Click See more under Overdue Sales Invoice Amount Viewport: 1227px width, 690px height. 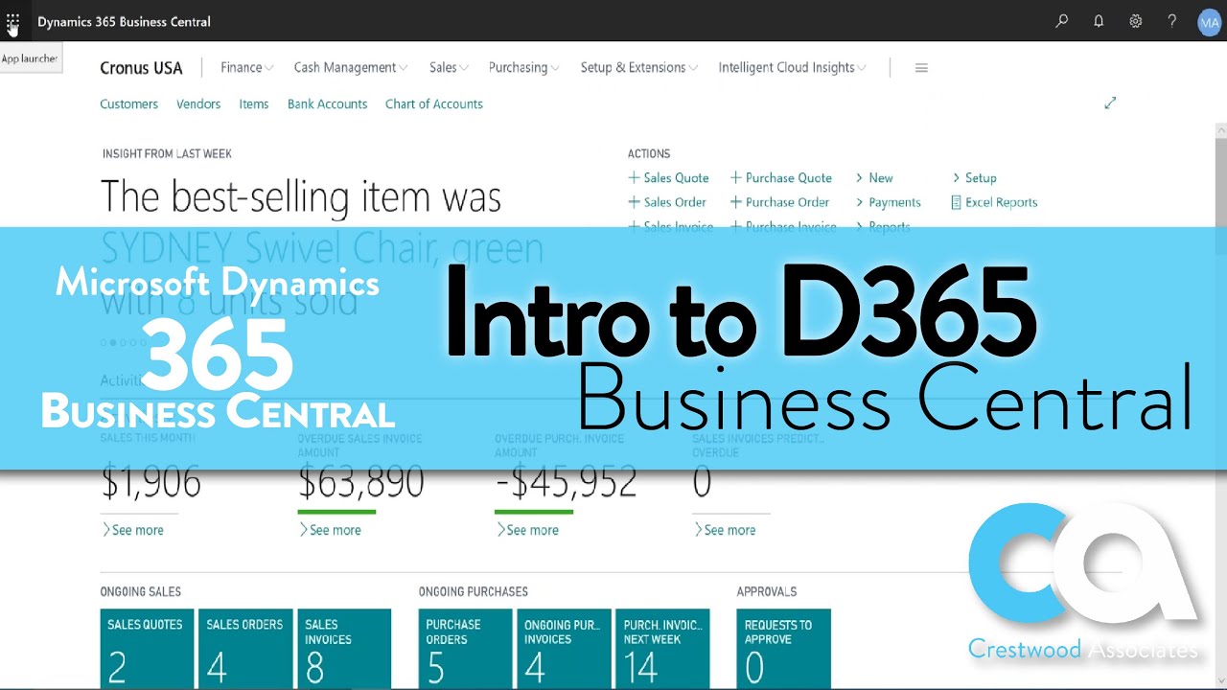click(330, 530)
